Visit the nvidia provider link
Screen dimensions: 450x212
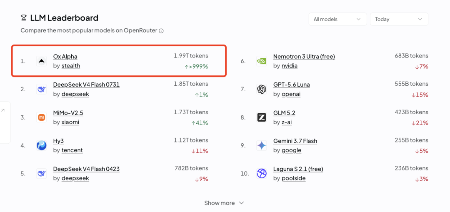pyautogui.click(x=289, y=66)
